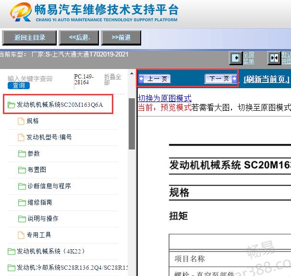291x276 pixels.
Task: Click the 当前：预览模式 red text
Action: click(165, 108)
